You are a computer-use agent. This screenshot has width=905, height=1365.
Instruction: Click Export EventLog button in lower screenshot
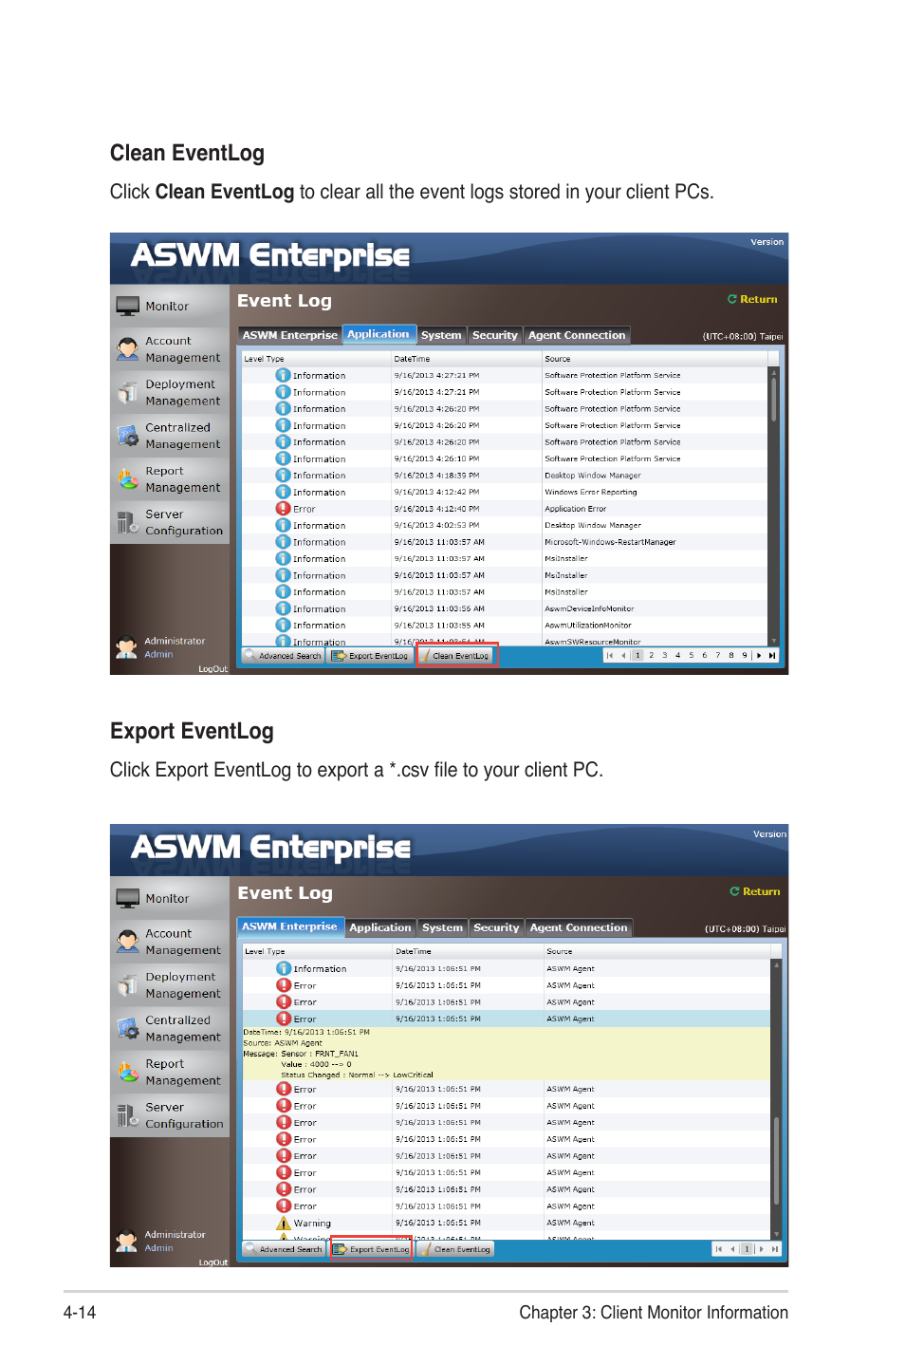tap(371, 1249)
